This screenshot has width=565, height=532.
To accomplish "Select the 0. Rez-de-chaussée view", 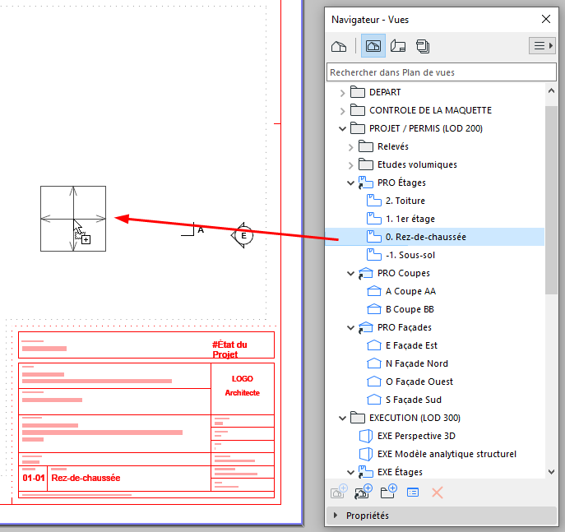I will tap(434, 237).
